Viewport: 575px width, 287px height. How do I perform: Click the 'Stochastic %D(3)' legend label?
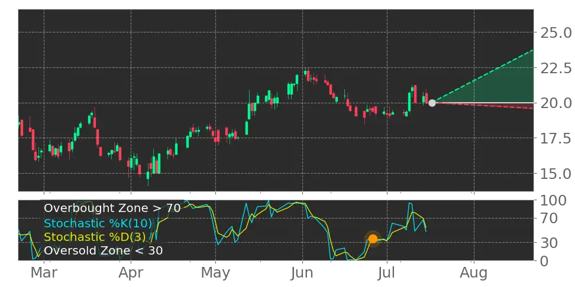tap(96, 237)
